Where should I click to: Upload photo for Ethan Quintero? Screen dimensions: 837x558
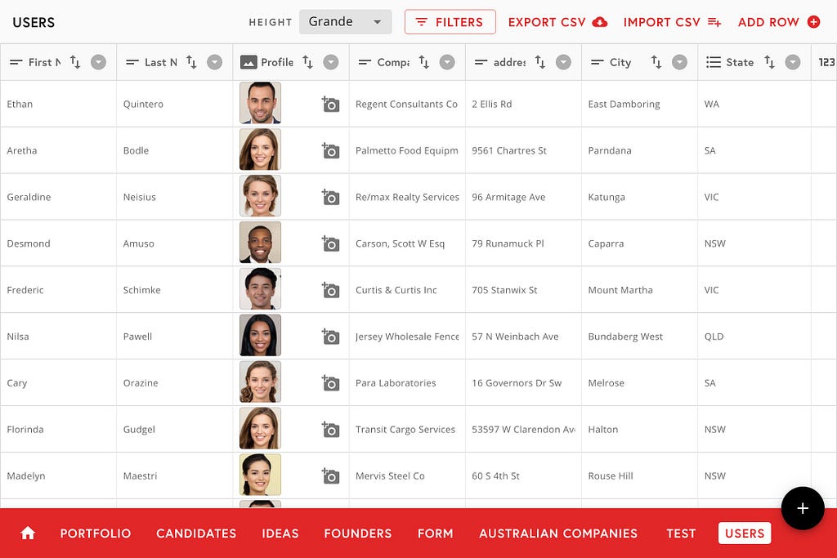coord(330,104)
